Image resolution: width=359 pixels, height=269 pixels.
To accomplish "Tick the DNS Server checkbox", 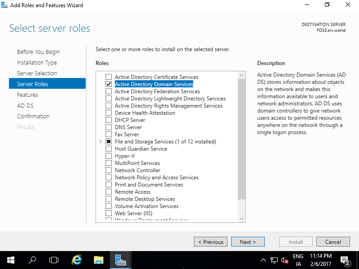I will [x=109, y=127].
